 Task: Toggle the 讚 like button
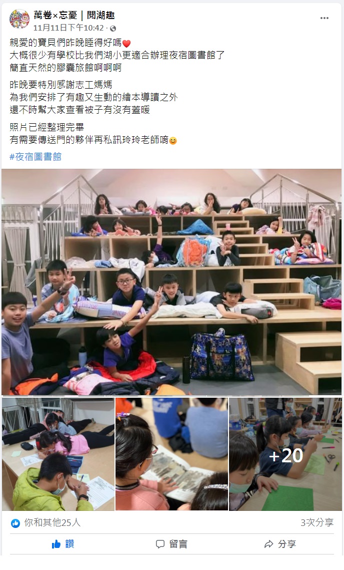tap(63, 544)
